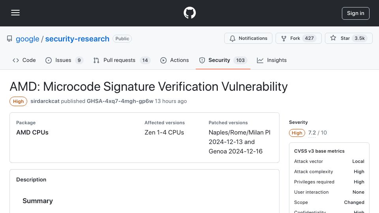This screenshot has height=213, width=379.
Task: Star the repository
Action: pyautogui.click(x=349, y=38)
